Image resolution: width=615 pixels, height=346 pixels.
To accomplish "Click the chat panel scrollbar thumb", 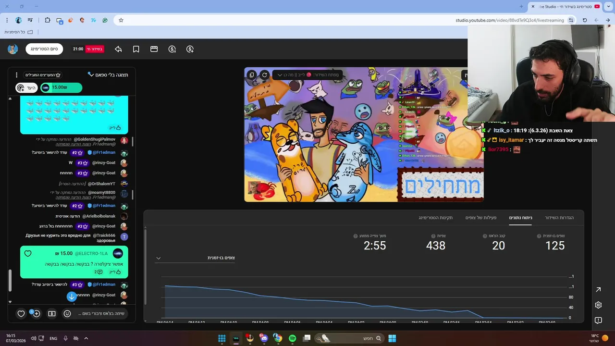I will (9, 281).
